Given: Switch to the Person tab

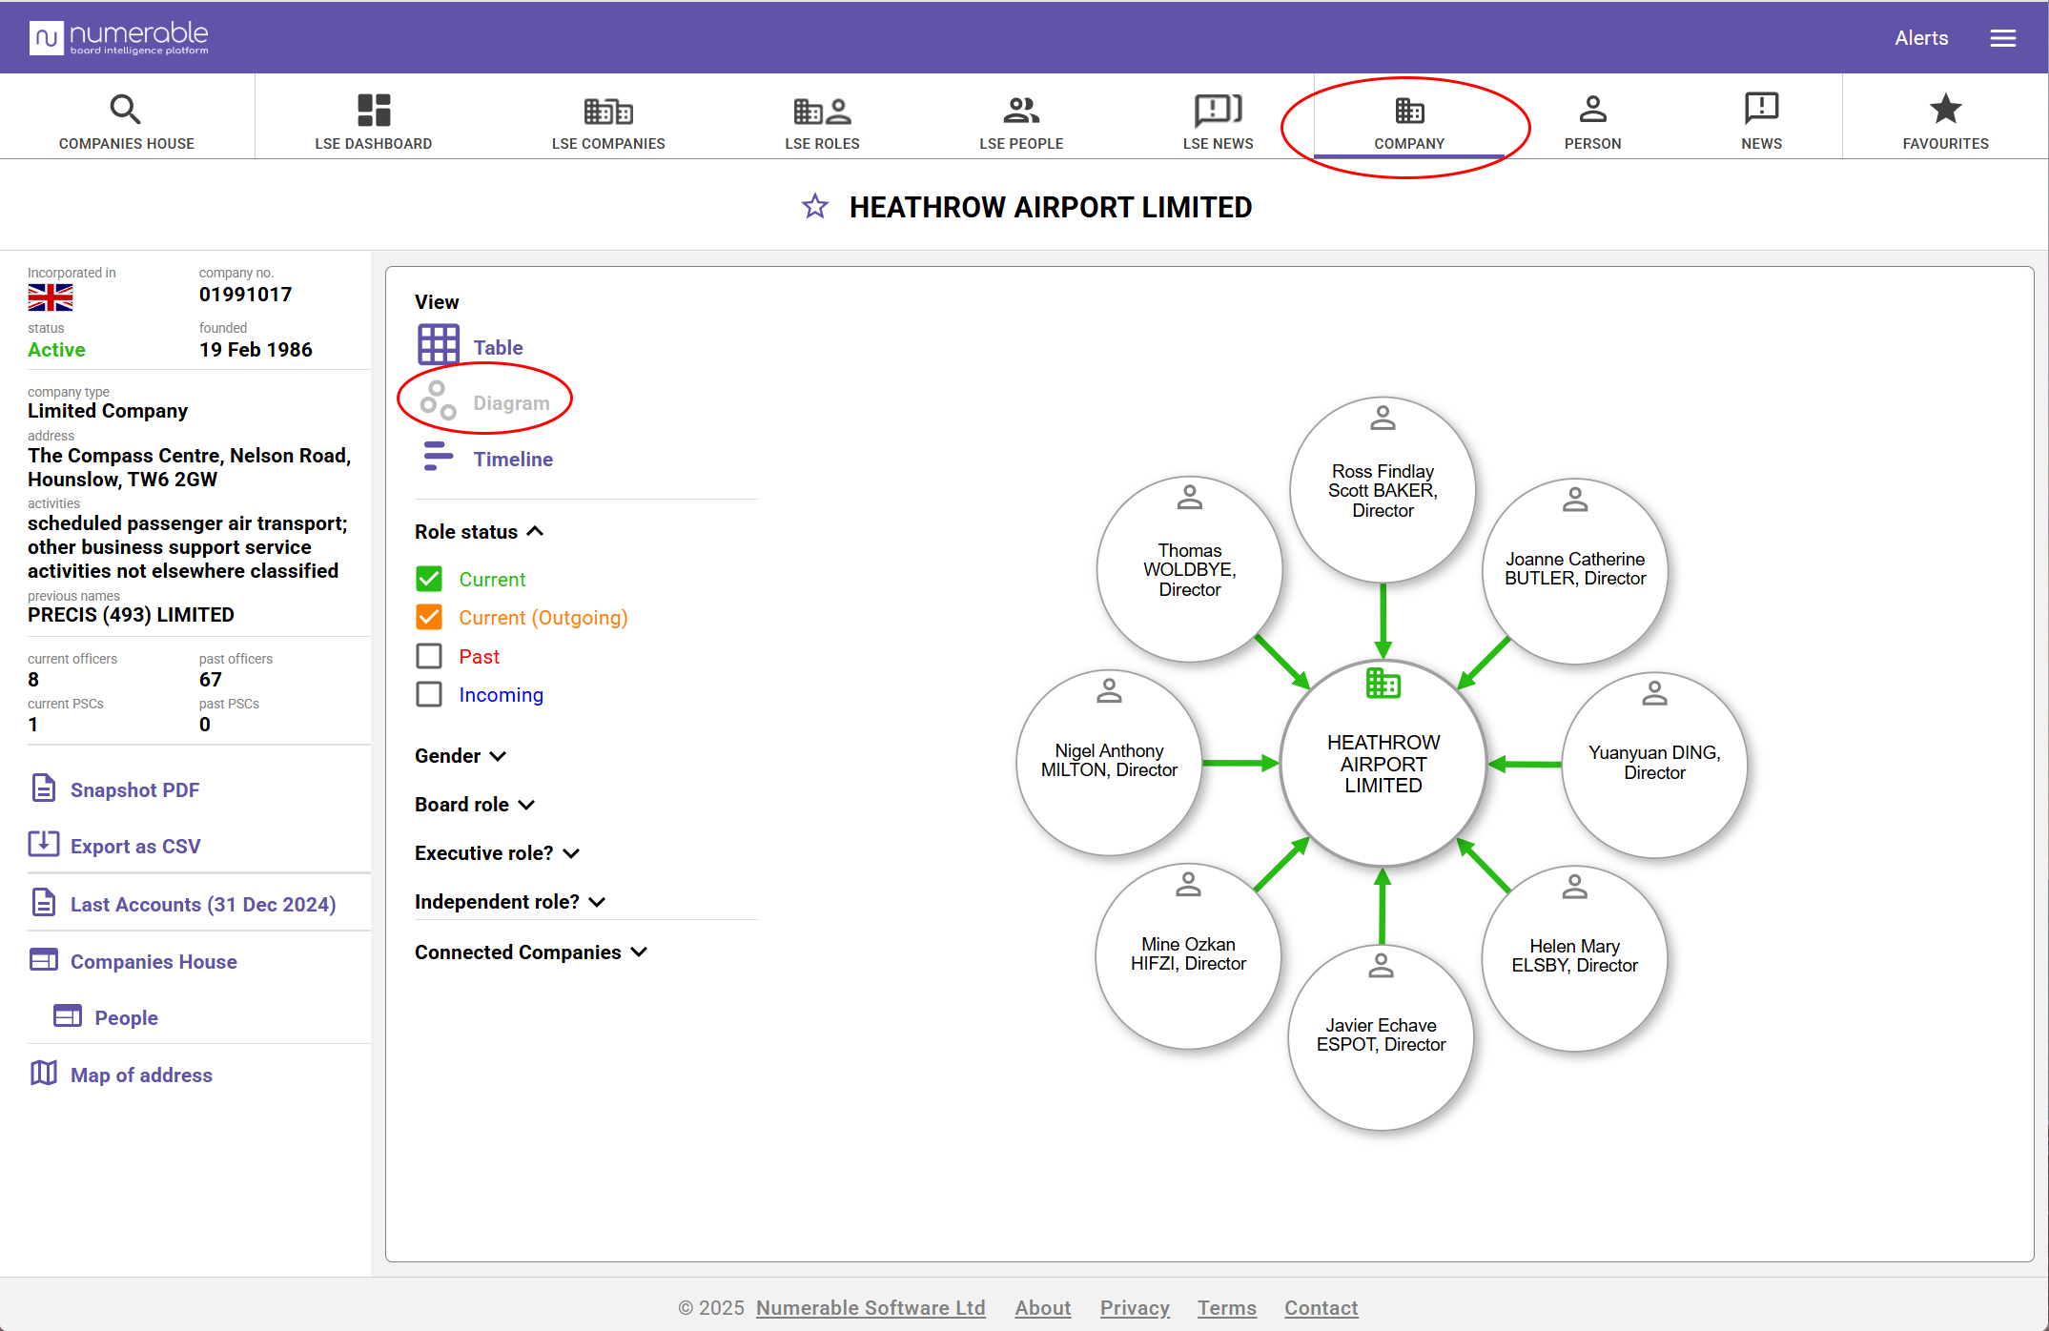Looking at the screenshot, I should coord(1591,121).
